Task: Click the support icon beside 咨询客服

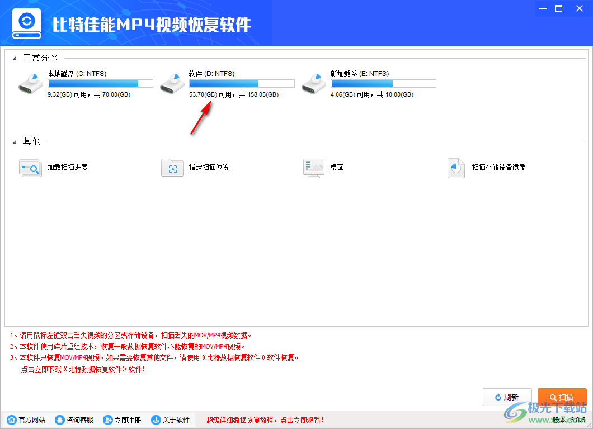Action: pyautogui.click(x=60, y=420)
